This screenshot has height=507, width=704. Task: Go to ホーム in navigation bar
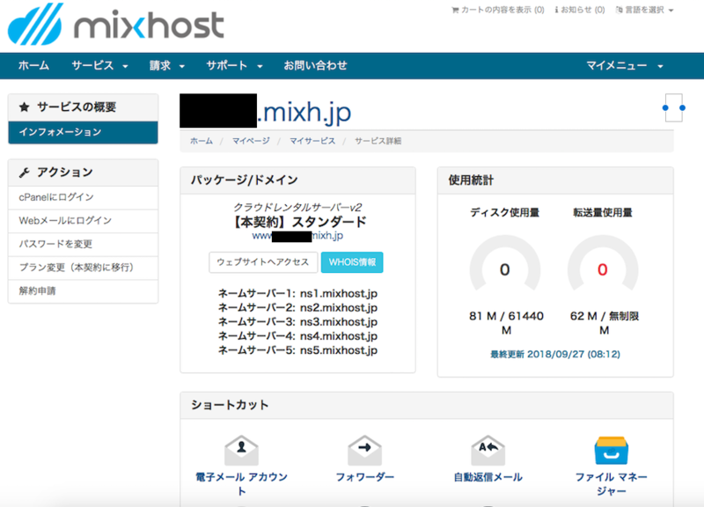[x=33, y=65]
